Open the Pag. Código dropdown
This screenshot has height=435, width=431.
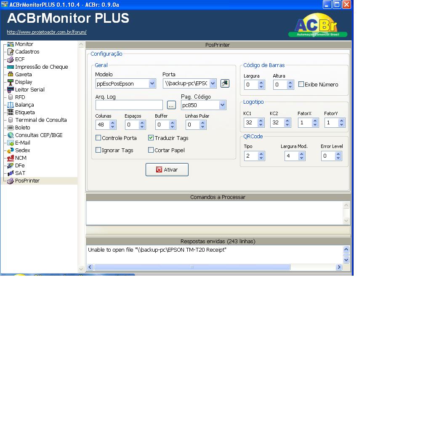(x=222, y=105)
